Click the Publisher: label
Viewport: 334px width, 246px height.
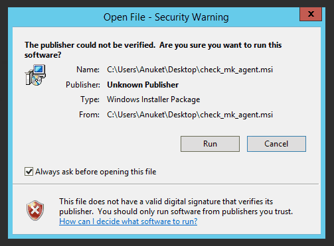(83, 85)
